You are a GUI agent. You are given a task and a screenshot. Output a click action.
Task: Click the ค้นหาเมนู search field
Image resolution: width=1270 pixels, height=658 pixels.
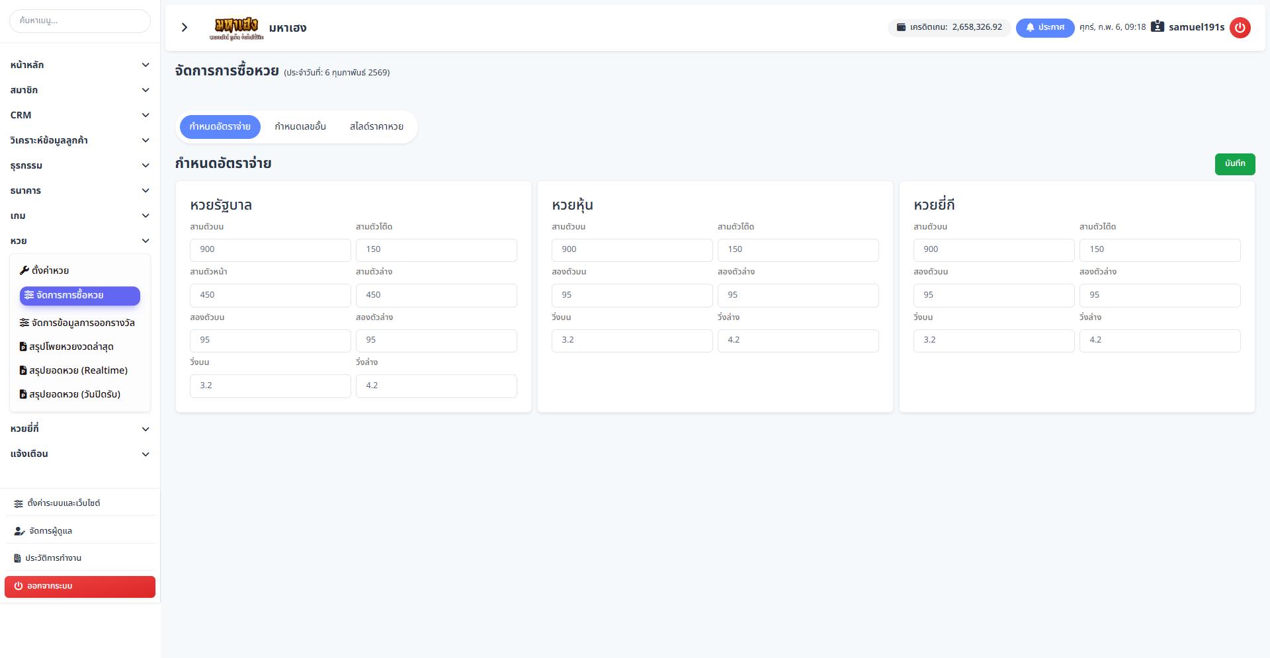coord(80,21)
